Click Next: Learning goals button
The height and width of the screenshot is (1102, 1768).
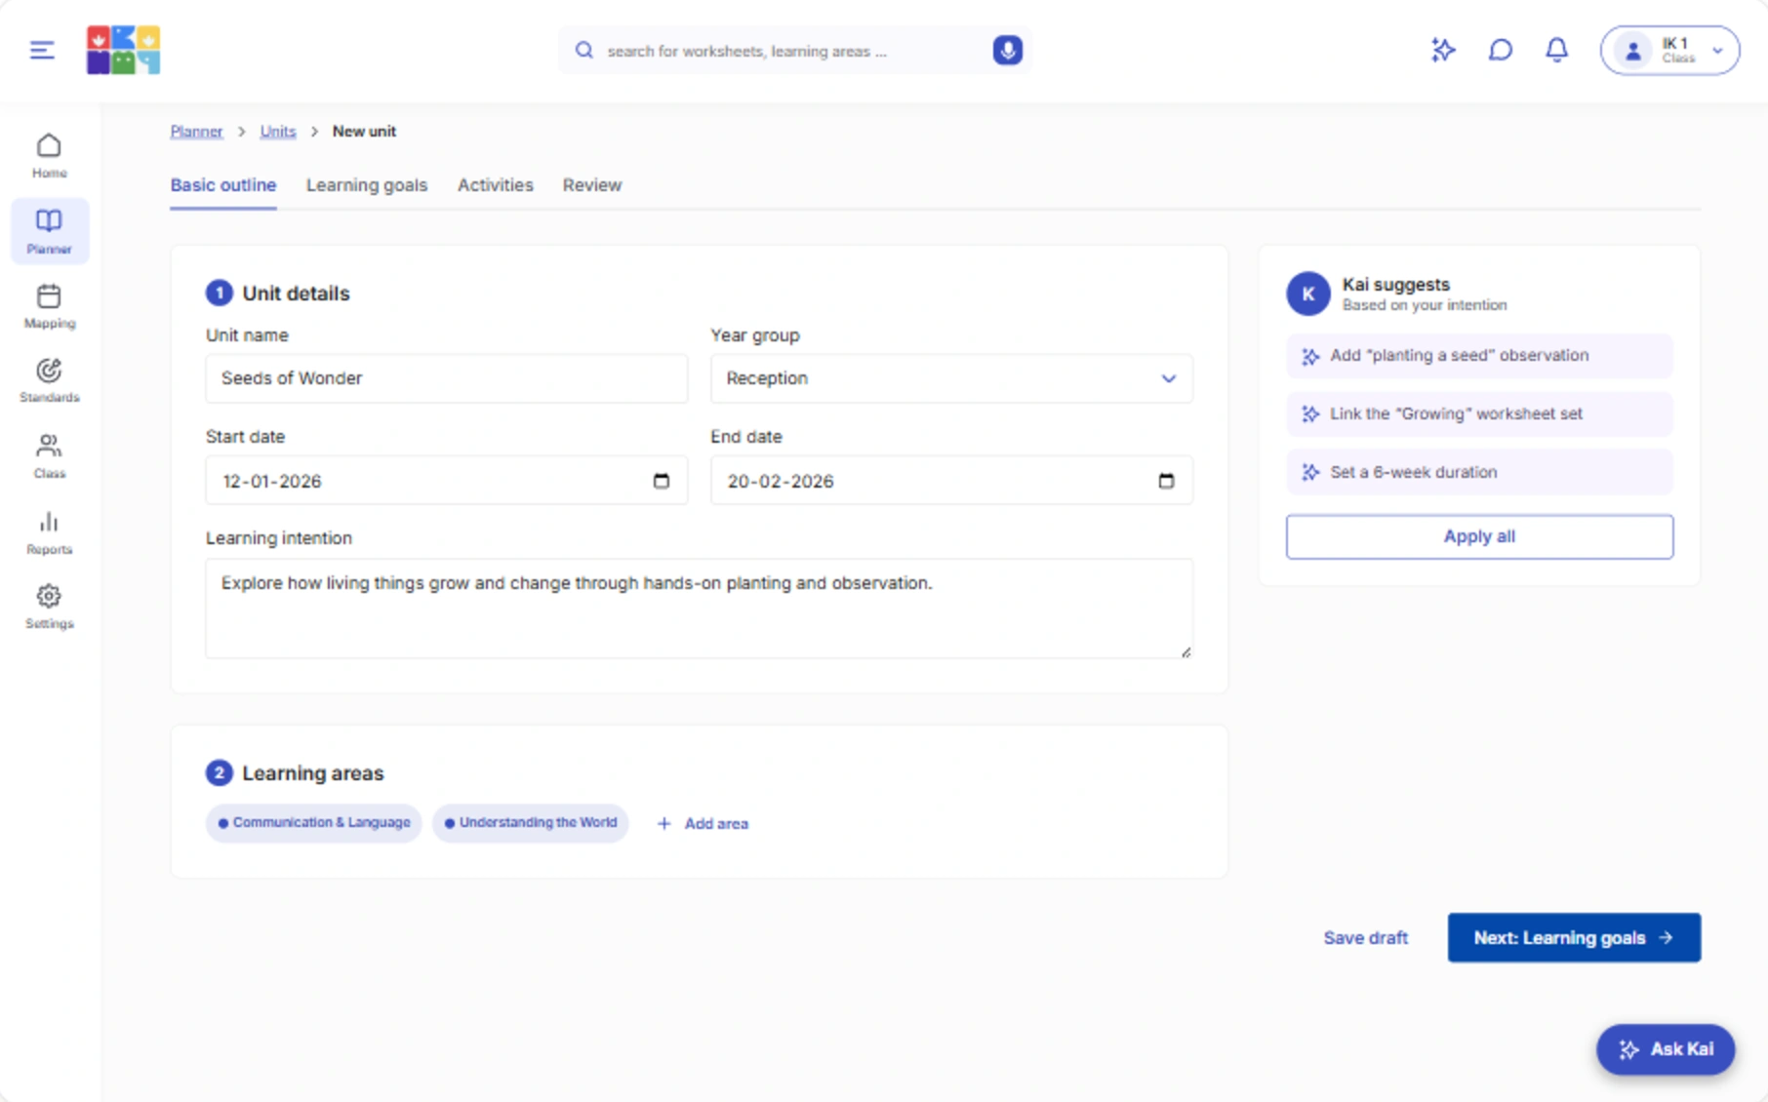tap(1574, 938)
